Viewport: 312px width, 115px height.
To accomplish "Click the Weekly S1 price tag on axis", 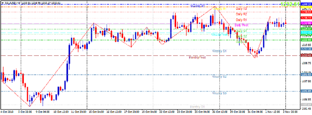I will click(306, 49).
